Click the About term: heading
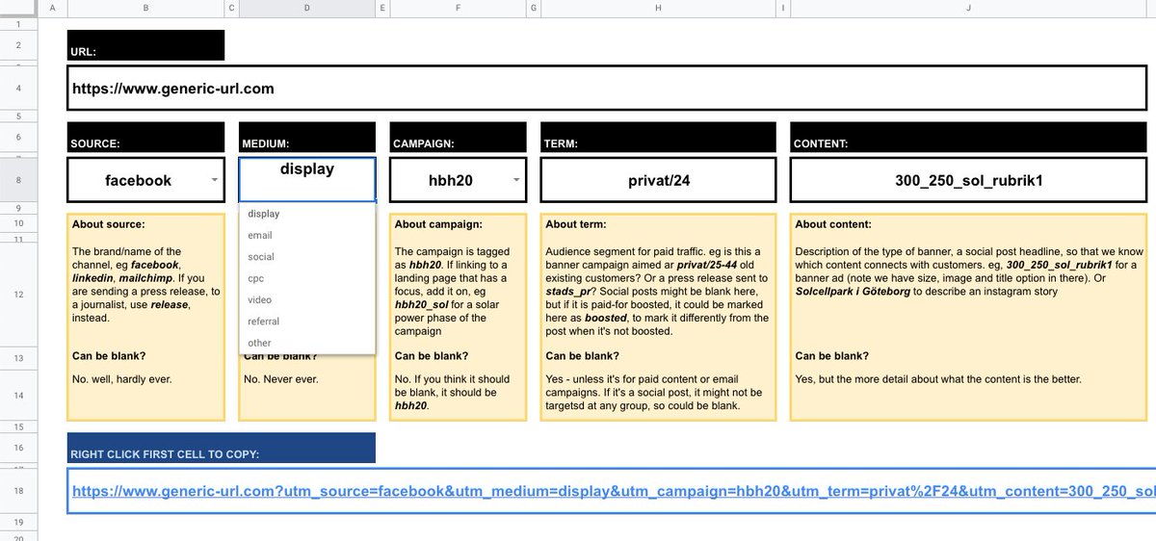 pos(576,224)
